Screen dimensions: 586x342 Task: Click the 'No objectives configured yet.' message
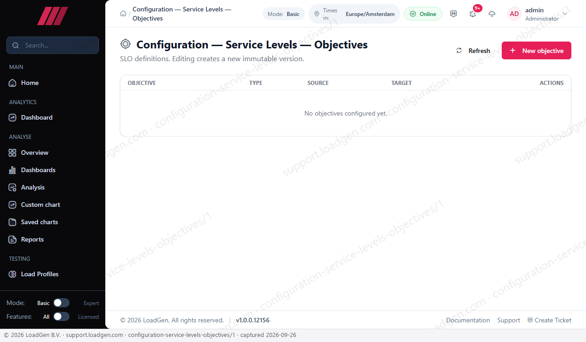(x=346, y=113)
